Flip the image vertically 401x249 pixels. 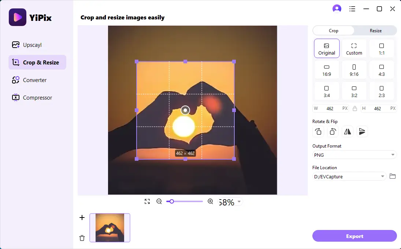click(362, 131)
